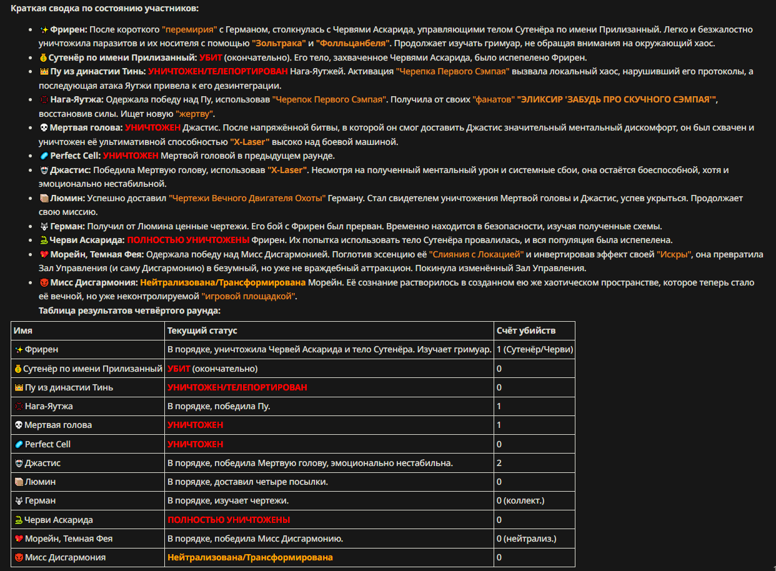Click the crown emoji in the table's Пу row

tap(18, 388)
